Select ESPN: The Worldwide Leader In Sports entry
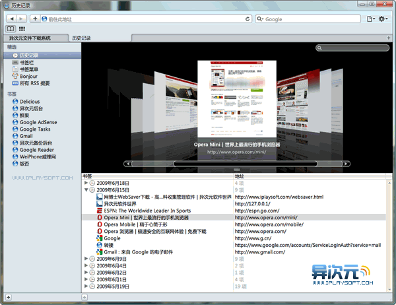Screen dimensions: 396x305 234,211
